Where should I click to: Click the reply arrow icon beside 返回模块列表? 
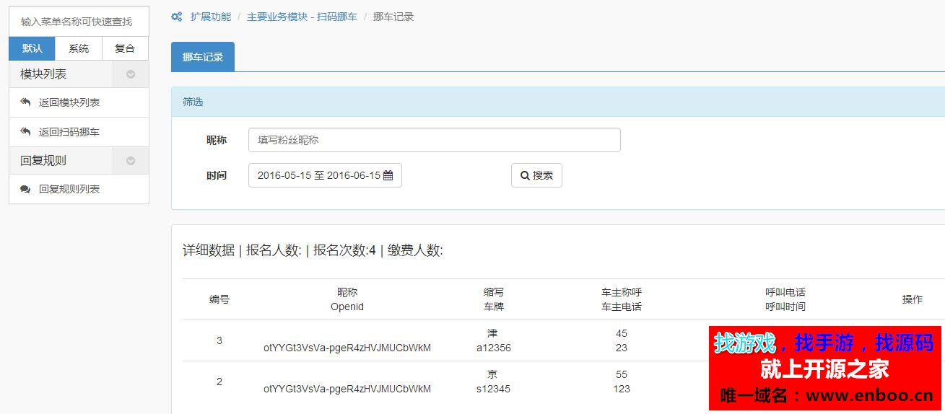click(25, 102)
